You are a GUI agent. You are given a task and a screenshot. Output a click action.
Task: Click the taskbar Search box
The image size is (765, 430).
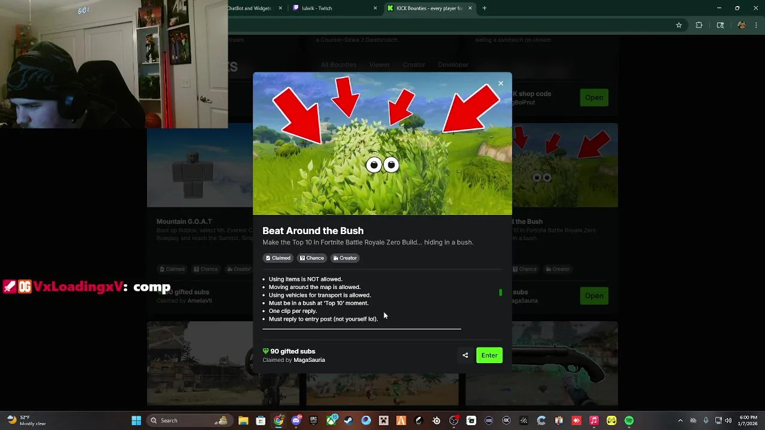coord(189,420)
